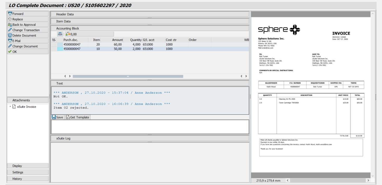Click the Forward action icon
The width and height of the screenshot is (382, 185).
point(10,14)
